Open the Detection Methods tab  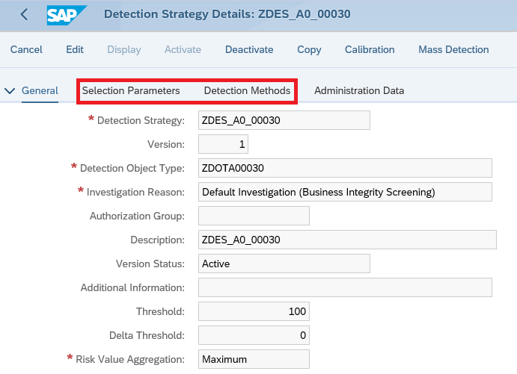[248, 91]
